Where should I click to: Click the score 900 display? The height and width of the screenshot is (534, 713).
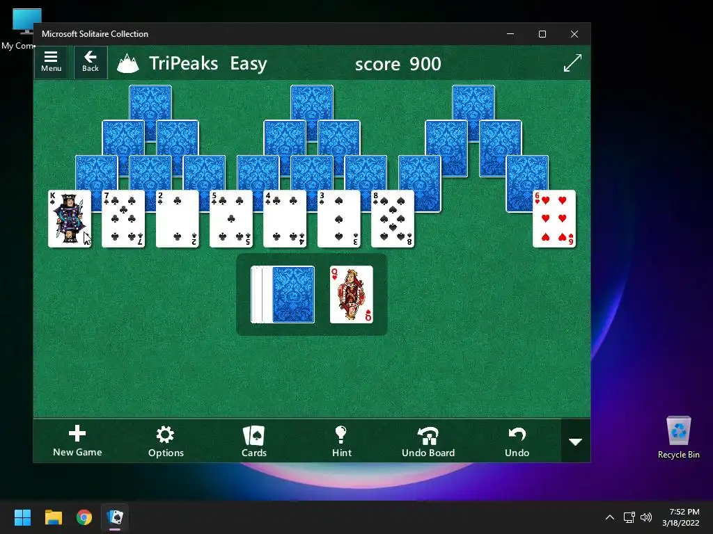click(398, 64)
